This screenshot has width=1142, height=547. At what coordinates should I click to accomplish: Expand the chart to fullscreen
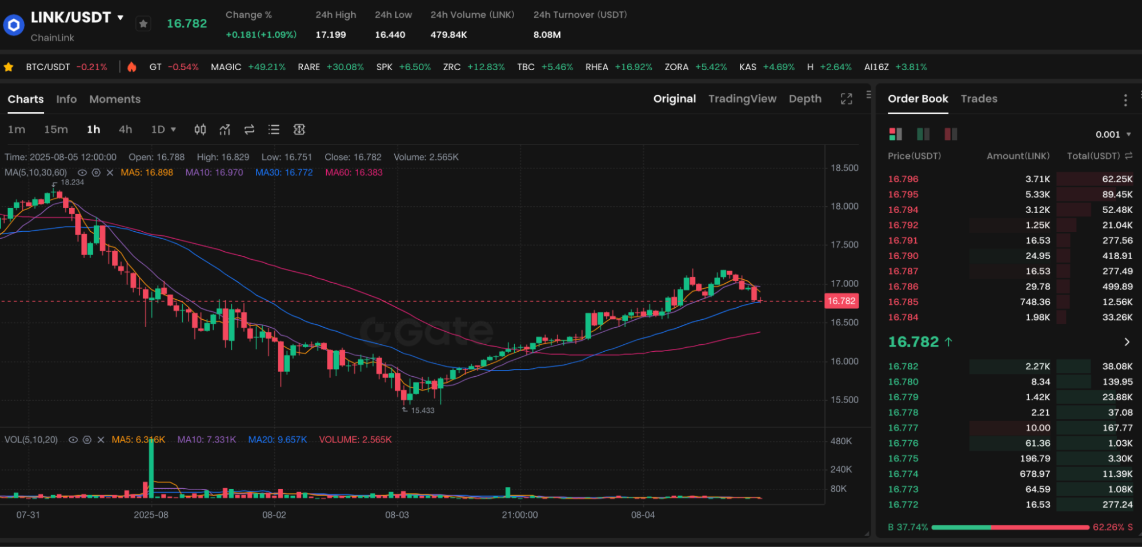pos(847,99)
